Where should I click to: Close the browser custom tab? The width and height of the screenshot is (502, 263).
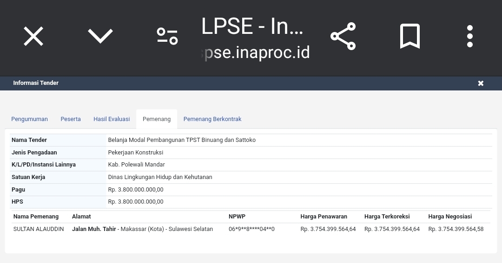33,36
